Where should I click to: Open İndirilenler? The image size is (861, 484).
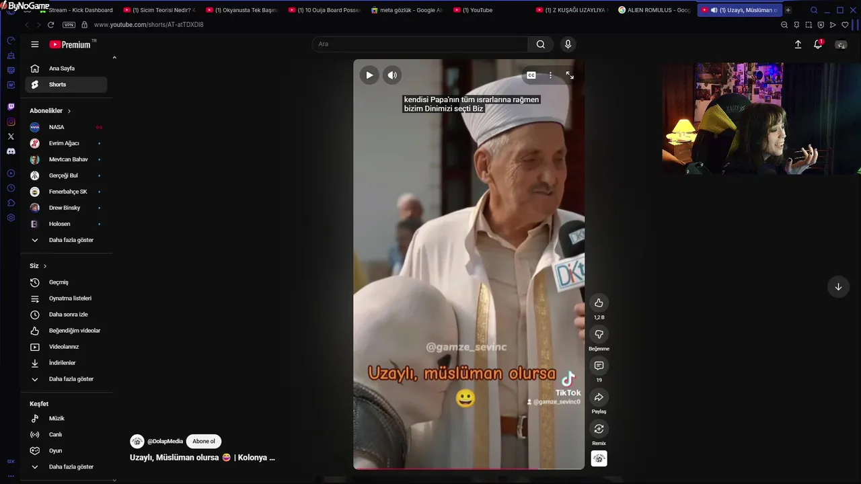pyautogui.click(x=66, y=363)
